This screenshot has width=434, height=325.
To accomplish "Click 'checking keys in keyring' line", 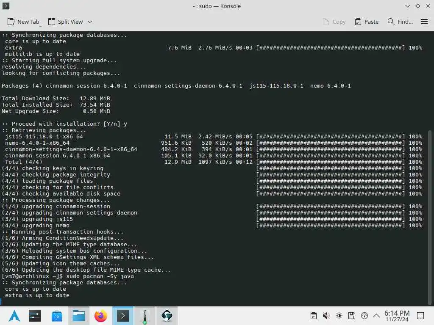I will click(52, 168).
